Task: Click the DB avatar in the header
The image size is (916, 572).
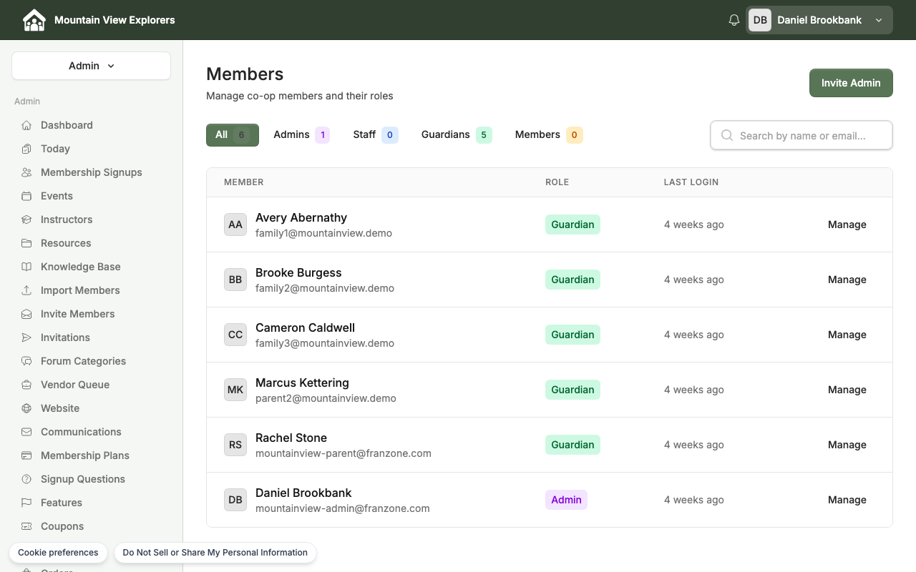Action: [760, 20]
